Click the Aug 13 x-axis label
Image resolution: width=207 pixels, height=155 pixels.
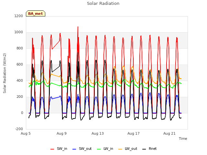coord(98,133)
